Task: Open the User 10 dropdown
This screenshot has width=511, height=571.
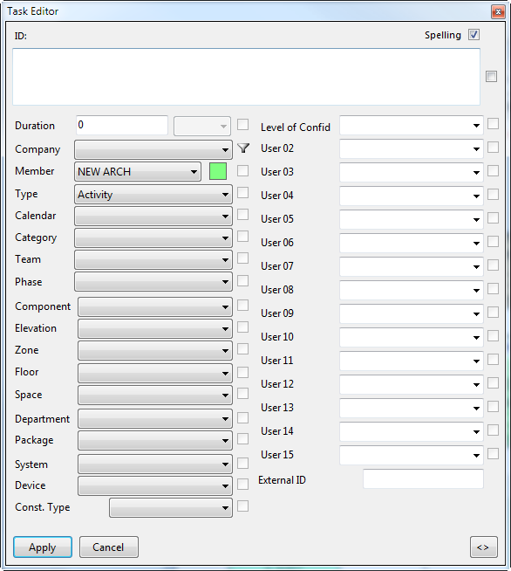Action: pos(412,337)
